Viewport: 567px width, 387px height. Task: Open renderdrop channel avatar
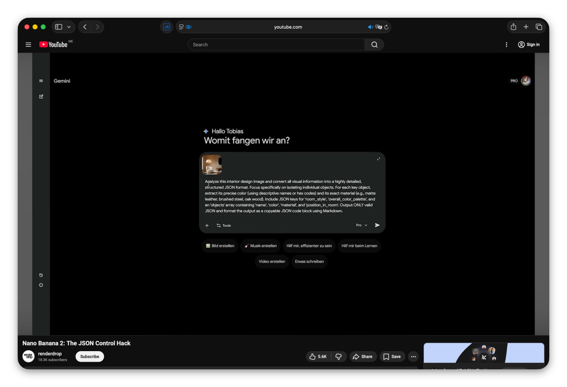pyautogui.click(x=28, y=356)
